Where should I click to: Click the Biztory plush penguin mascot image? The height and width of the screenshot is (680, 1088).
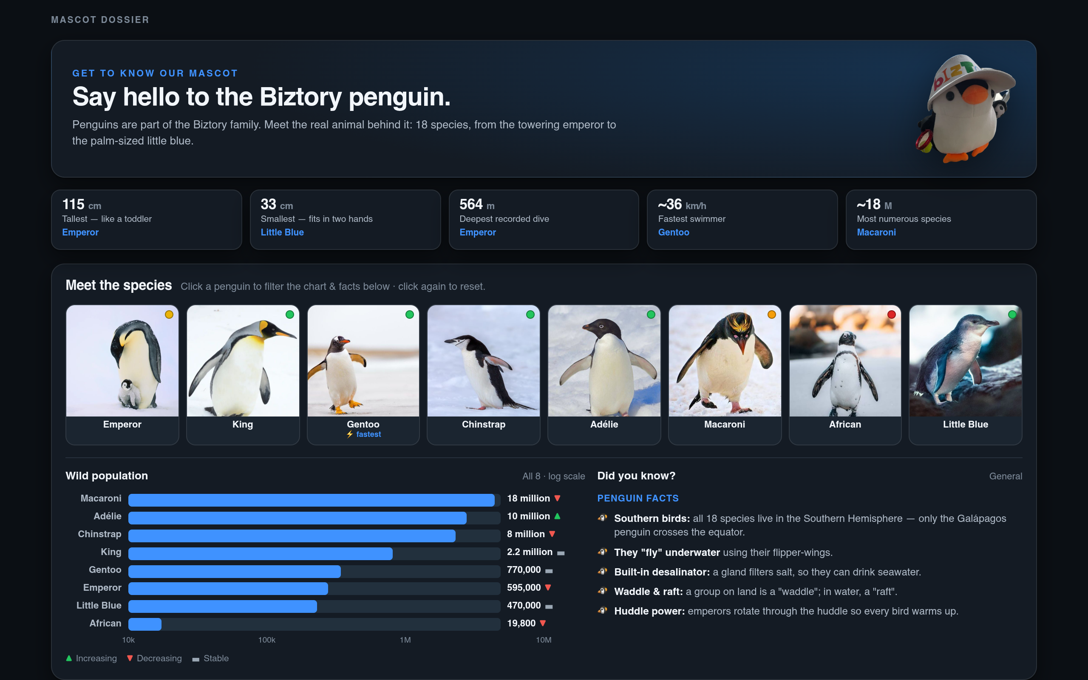click(965, 108)
